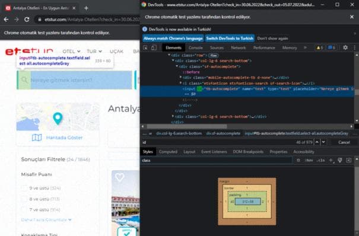Select the box model content size box
This screenshot has height=236, width=359.
pyautogui.click(x=247, y=202)
